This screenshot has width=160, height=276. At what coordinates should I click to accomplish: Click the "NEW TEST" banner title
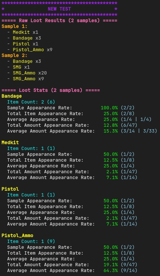59,9
